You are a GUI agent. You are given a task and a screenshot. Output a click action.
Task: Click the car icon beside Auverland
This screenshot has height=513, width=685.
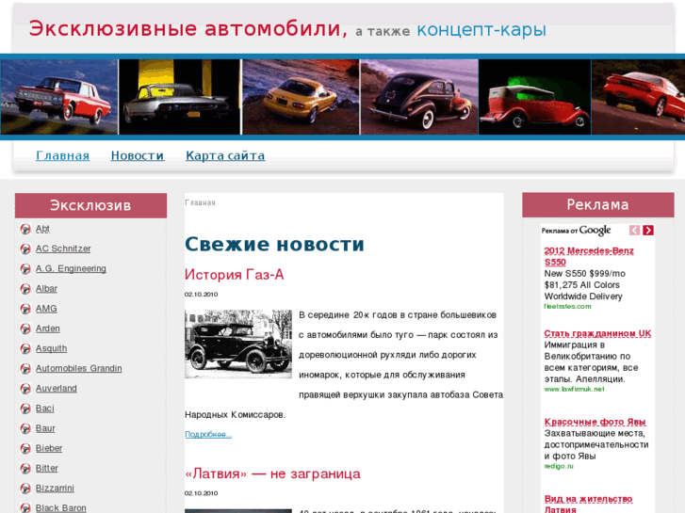(25, 389)
